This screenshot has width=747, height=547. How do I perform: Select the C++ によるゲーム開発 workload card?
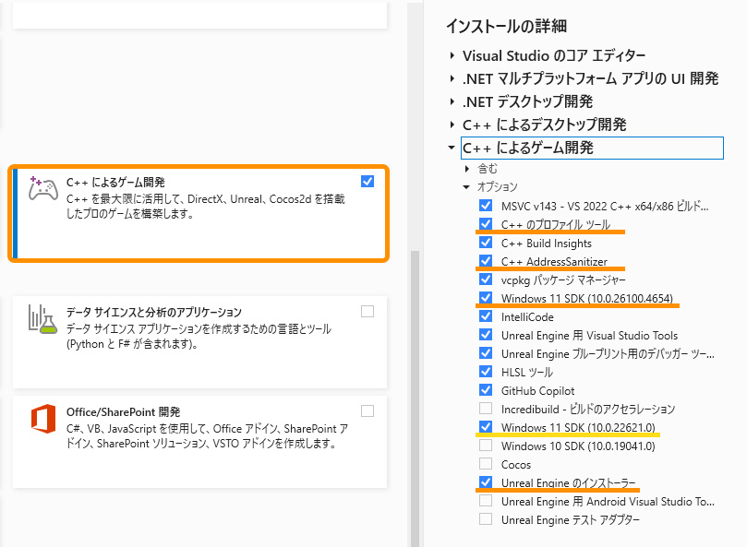[x=199, y=213]
